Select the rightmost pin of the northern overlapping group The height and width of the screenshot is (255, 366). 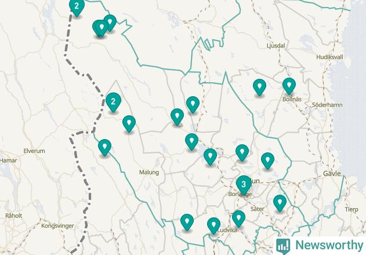[110, 23]
